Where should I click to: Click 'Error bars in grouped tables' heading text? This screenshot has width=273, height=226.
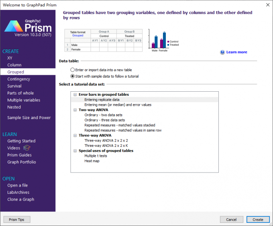104,95
